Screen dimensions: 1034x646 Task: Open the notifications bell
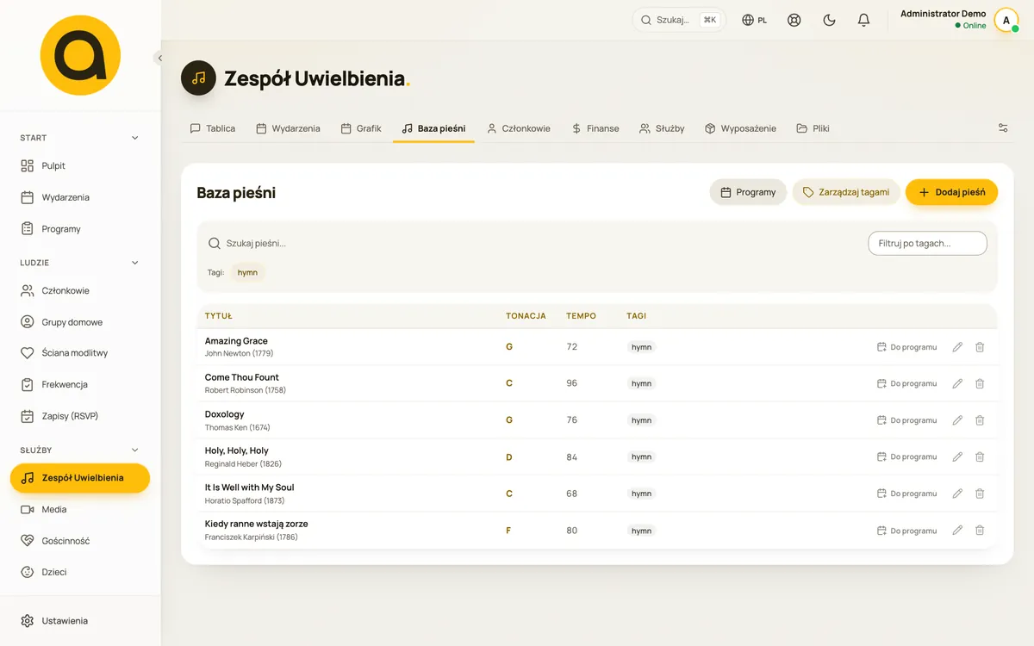[x=863, y=20]
